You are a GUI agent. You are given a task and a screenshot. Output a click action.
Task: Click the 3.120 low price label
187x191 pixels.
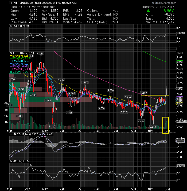point(52,127)
